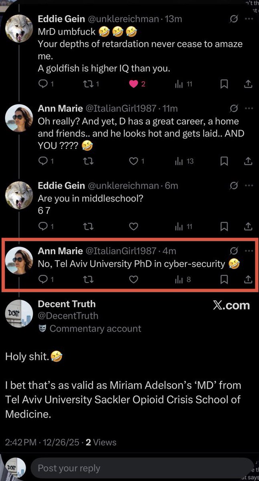Bookmark Eddie Gein's goldfish IQ tweet
Screen dimensions: 259x481
(x=225, y=84)
